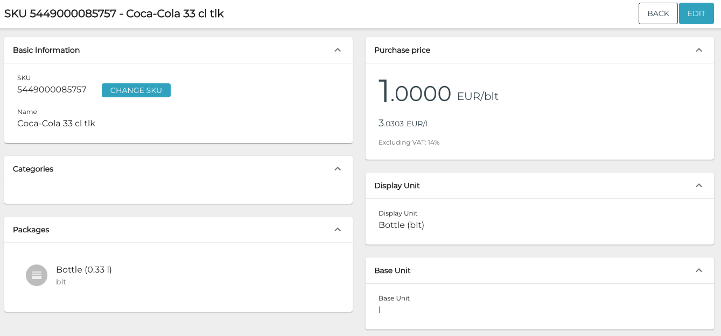Click the 3.0303 EUR/l price per liter
Viewport: 721px width, 336px height.
pos(403,124)
